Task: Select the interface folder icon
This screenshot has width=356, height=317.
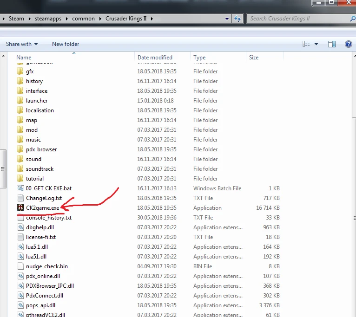Action: click(x=20, y=91)
